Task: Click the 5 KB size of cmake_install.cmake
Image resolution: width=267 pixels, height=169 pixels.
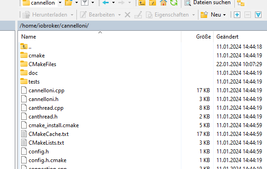Action: pyautogui.click(x=204, y=125)
